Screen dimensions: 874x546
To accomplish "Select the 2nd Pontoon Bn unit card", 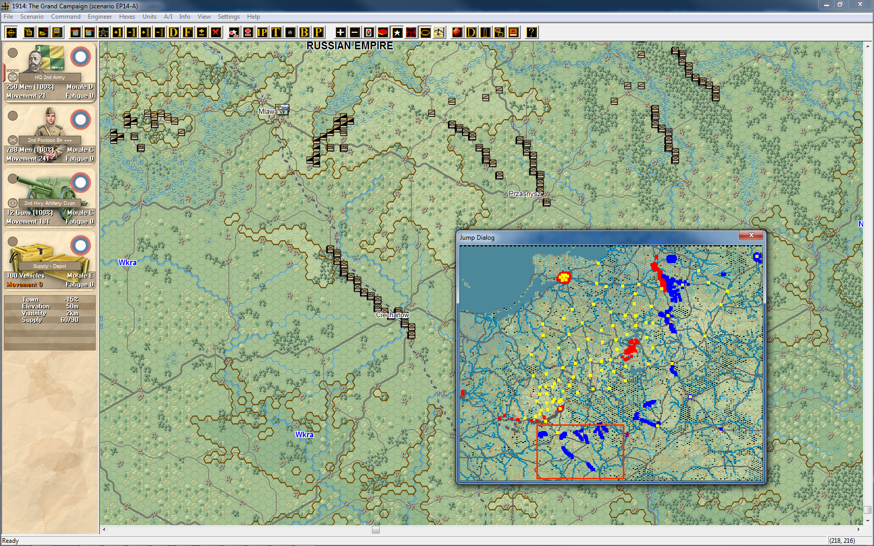I will tap(50, 135).
